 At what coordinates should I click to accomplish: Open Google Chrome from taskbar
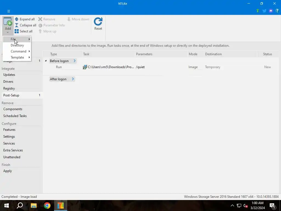47,206
